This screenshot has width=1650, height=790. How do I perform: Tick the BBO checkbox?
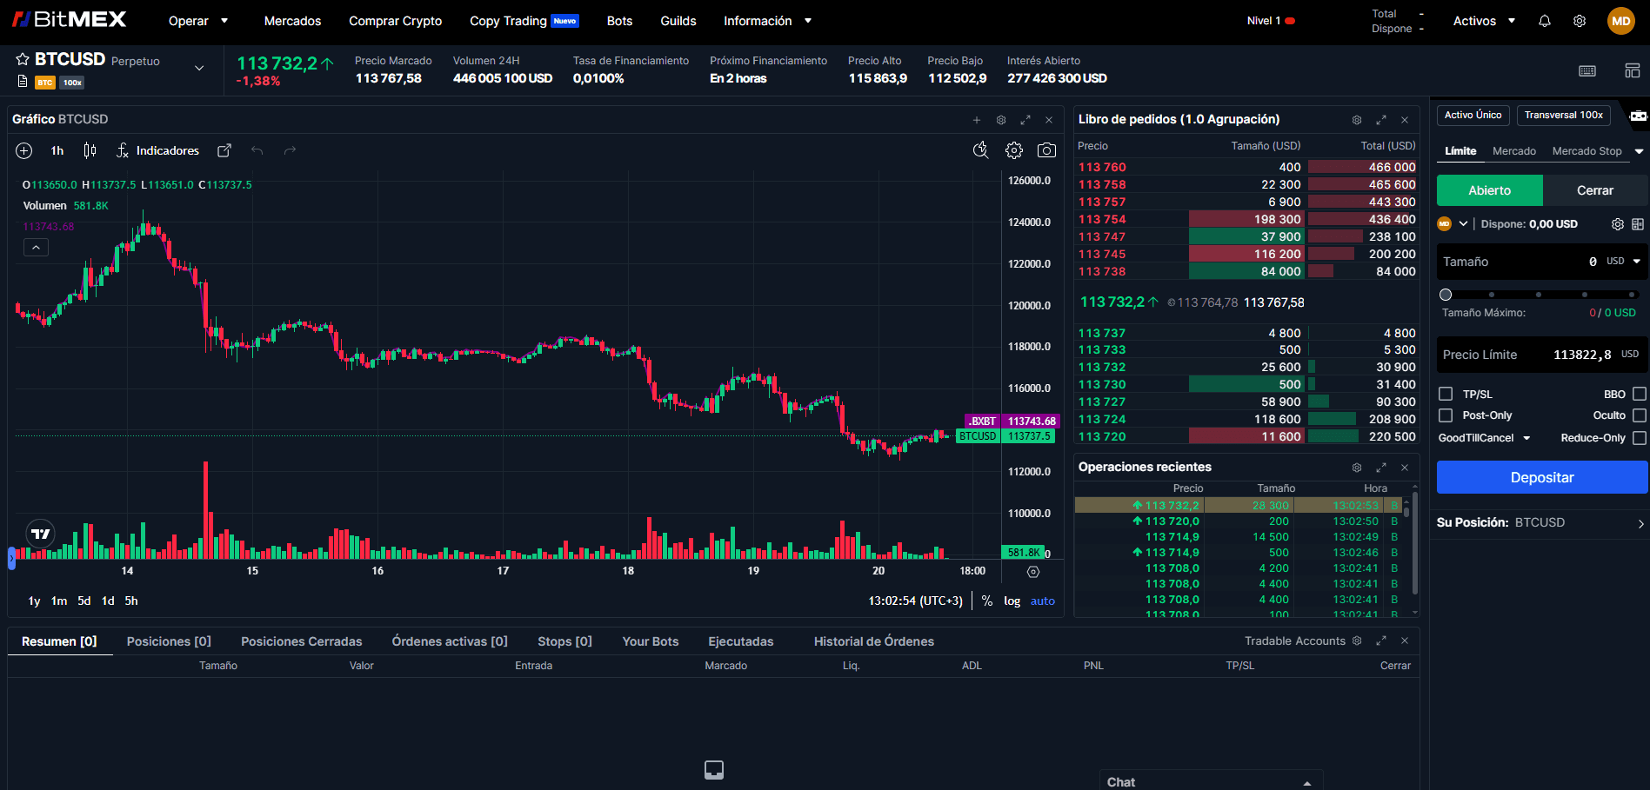pyautogui.click(x=1640, y=394)
